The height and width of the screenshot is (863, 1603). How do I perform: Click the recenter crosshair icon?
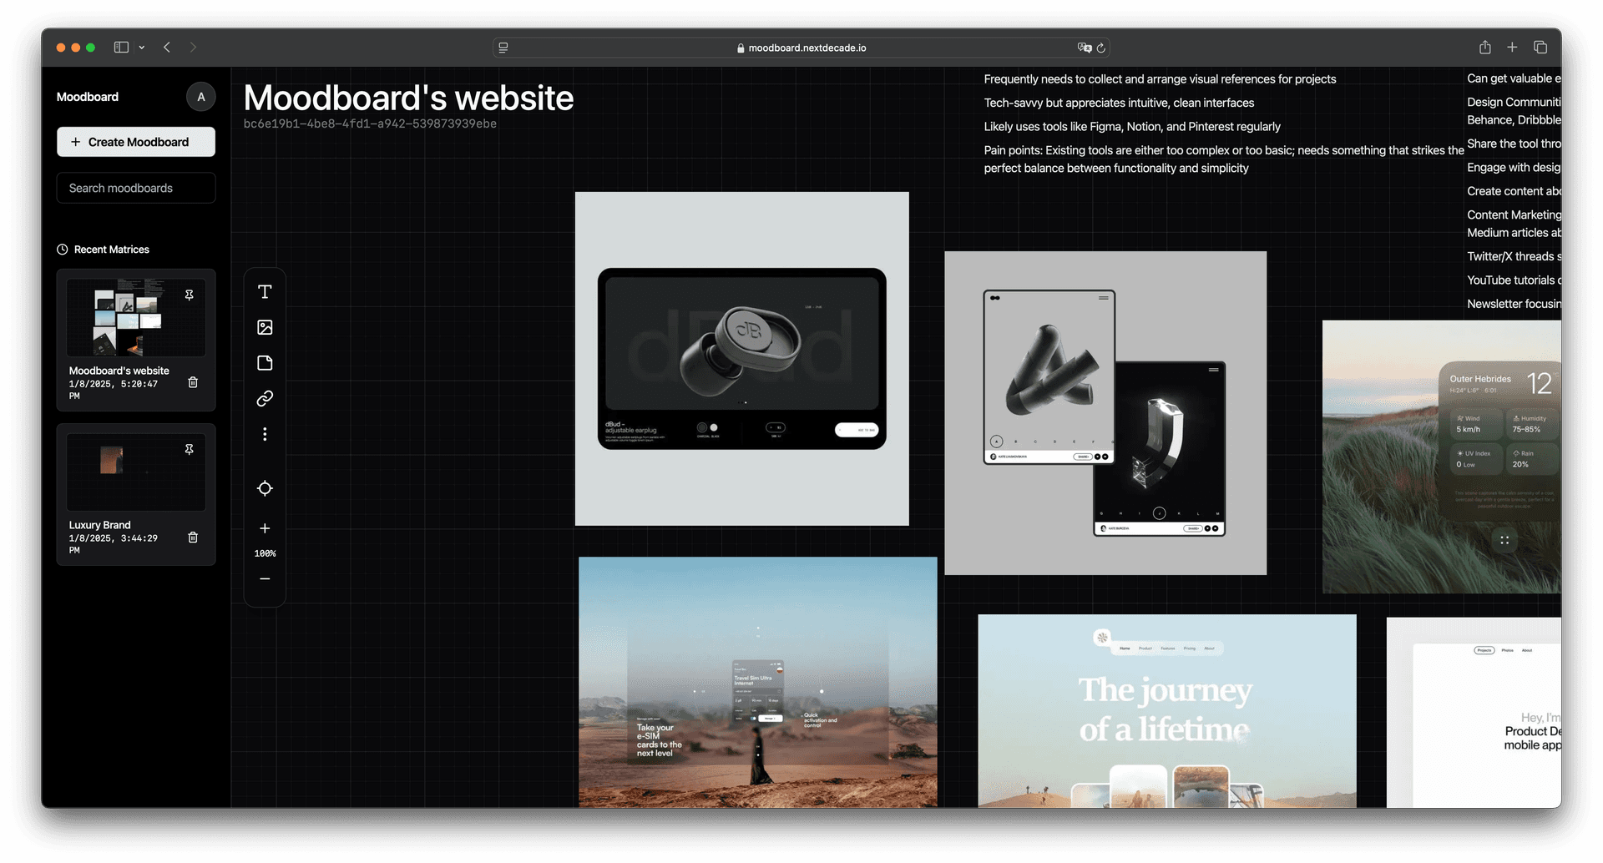tap(265, 488)
